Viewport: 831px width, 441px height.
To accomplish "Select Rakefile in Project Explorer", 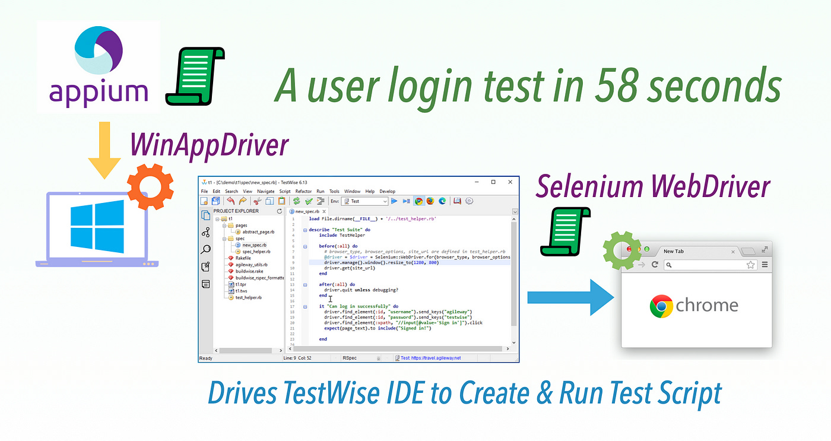I will (243, 258).
